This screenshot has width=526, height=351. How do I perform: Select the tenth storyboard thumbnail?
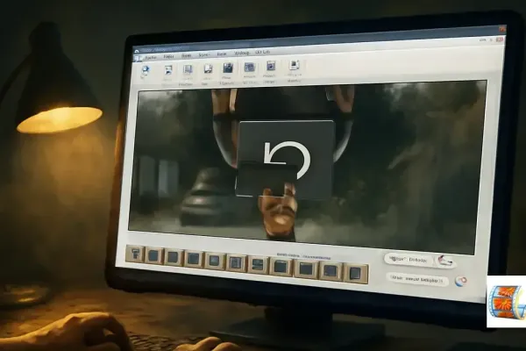click(331, 270)
